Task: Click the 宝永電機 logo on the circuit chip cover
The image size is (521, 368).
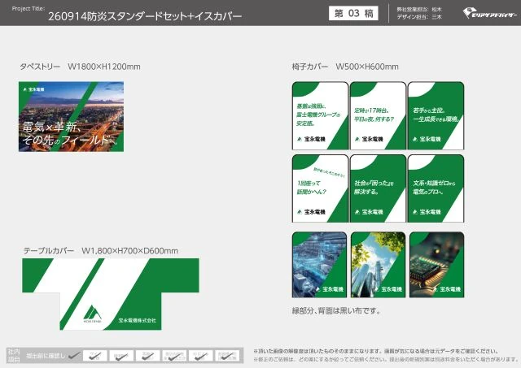Action: pos(447,289)
